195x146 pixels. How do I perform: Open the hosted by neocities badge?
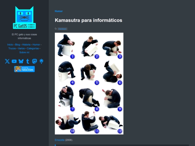[25, 69]
